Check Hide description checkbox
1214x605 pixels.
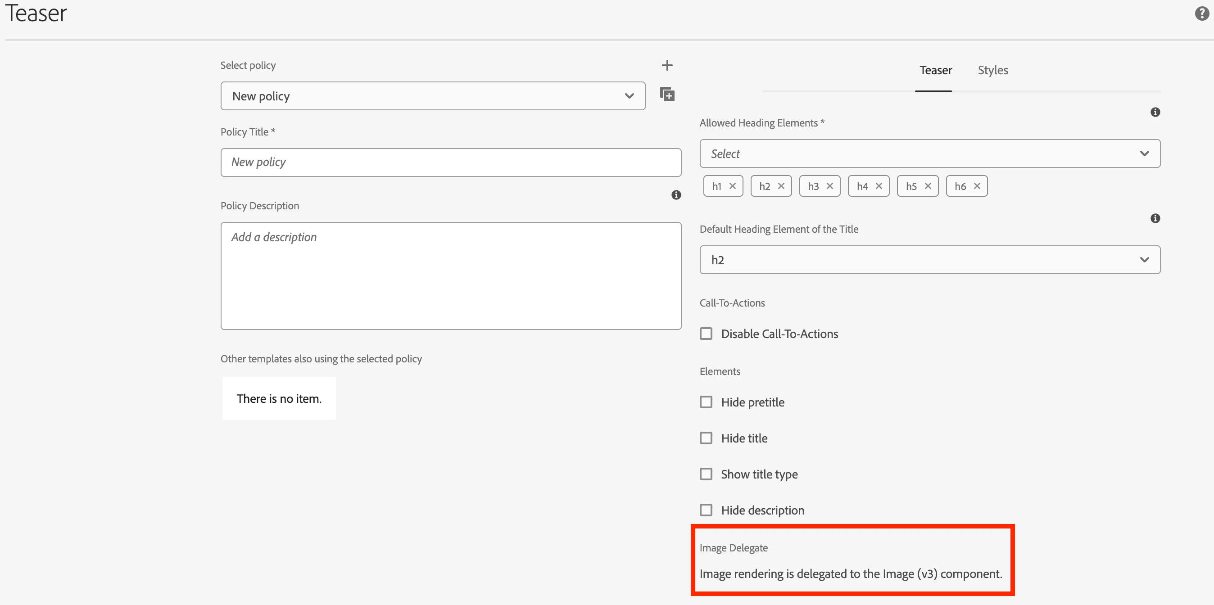pyautogui.click(x=706, y=510)
